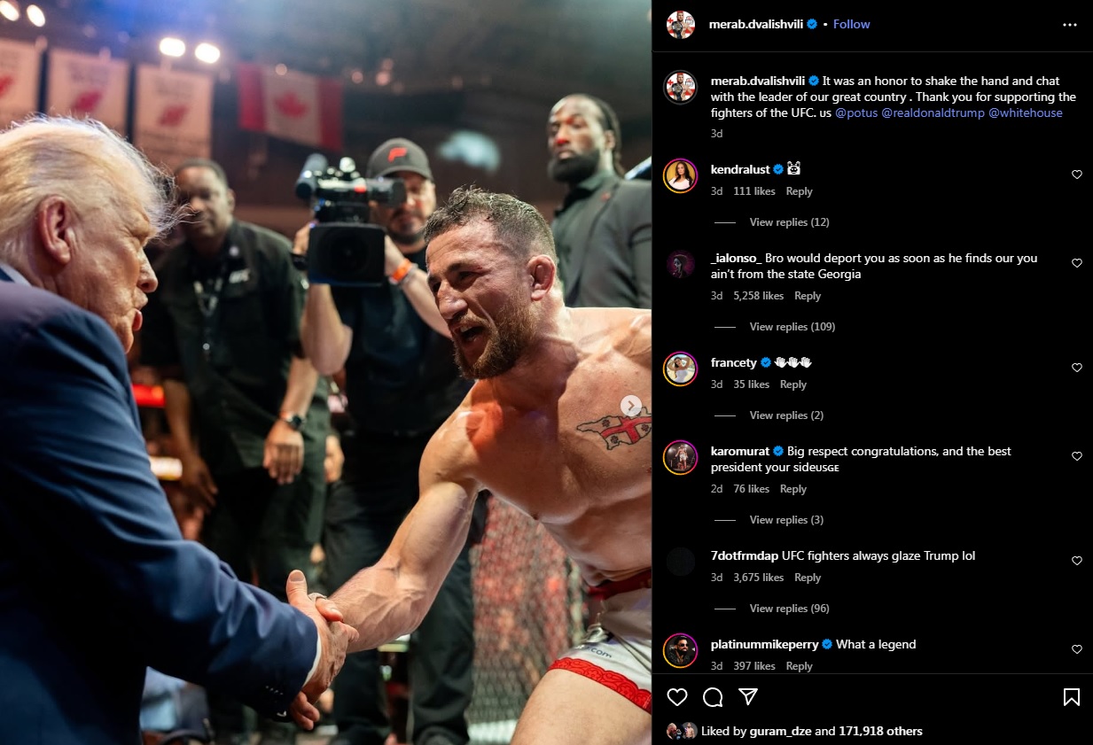Open kendralust's profile avatar
This screenshot has width=1093, height=745.
(681, 175)
